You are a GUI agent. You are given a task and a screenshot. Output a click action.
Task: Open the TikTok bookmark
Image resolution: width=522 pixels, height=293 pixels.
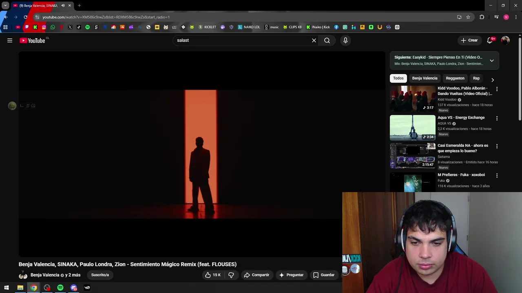click(x=79, y=27)
